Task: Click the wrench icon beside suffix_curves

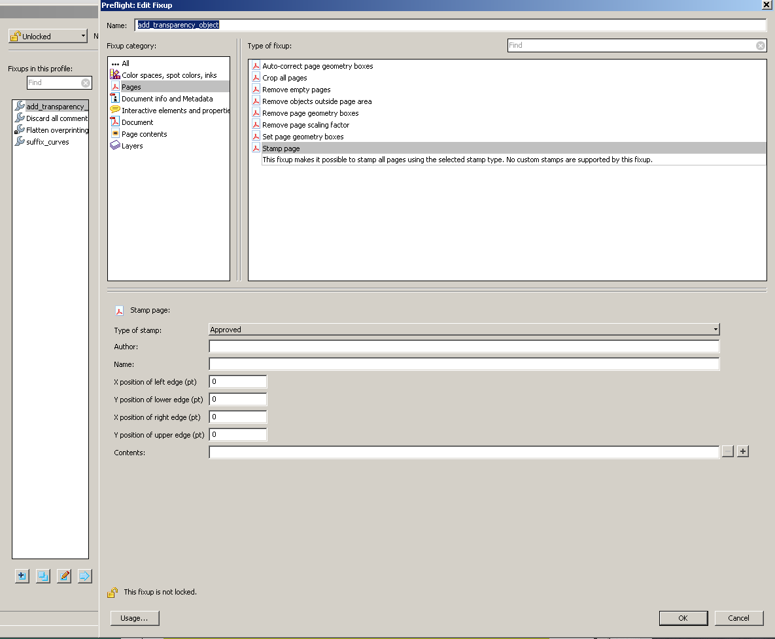Action: pos(20,141)
